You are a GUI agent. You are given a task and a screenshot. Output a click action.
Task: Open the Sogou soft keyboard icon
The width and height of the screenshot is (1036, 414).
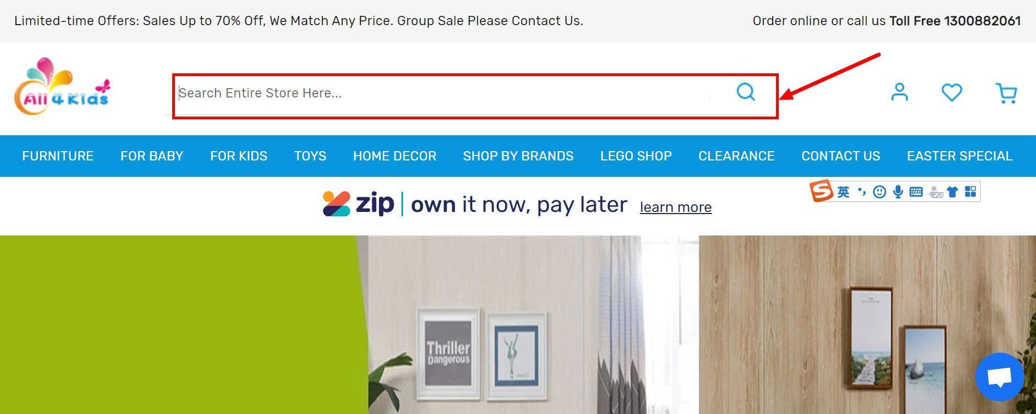click(x=916, y=192)
